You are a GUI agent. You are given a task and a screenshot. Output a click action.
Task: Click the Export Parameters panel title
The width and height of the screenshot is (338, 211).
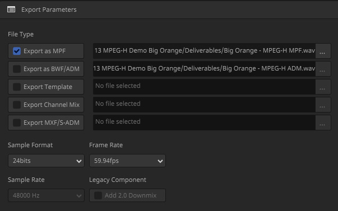(49, 10)
